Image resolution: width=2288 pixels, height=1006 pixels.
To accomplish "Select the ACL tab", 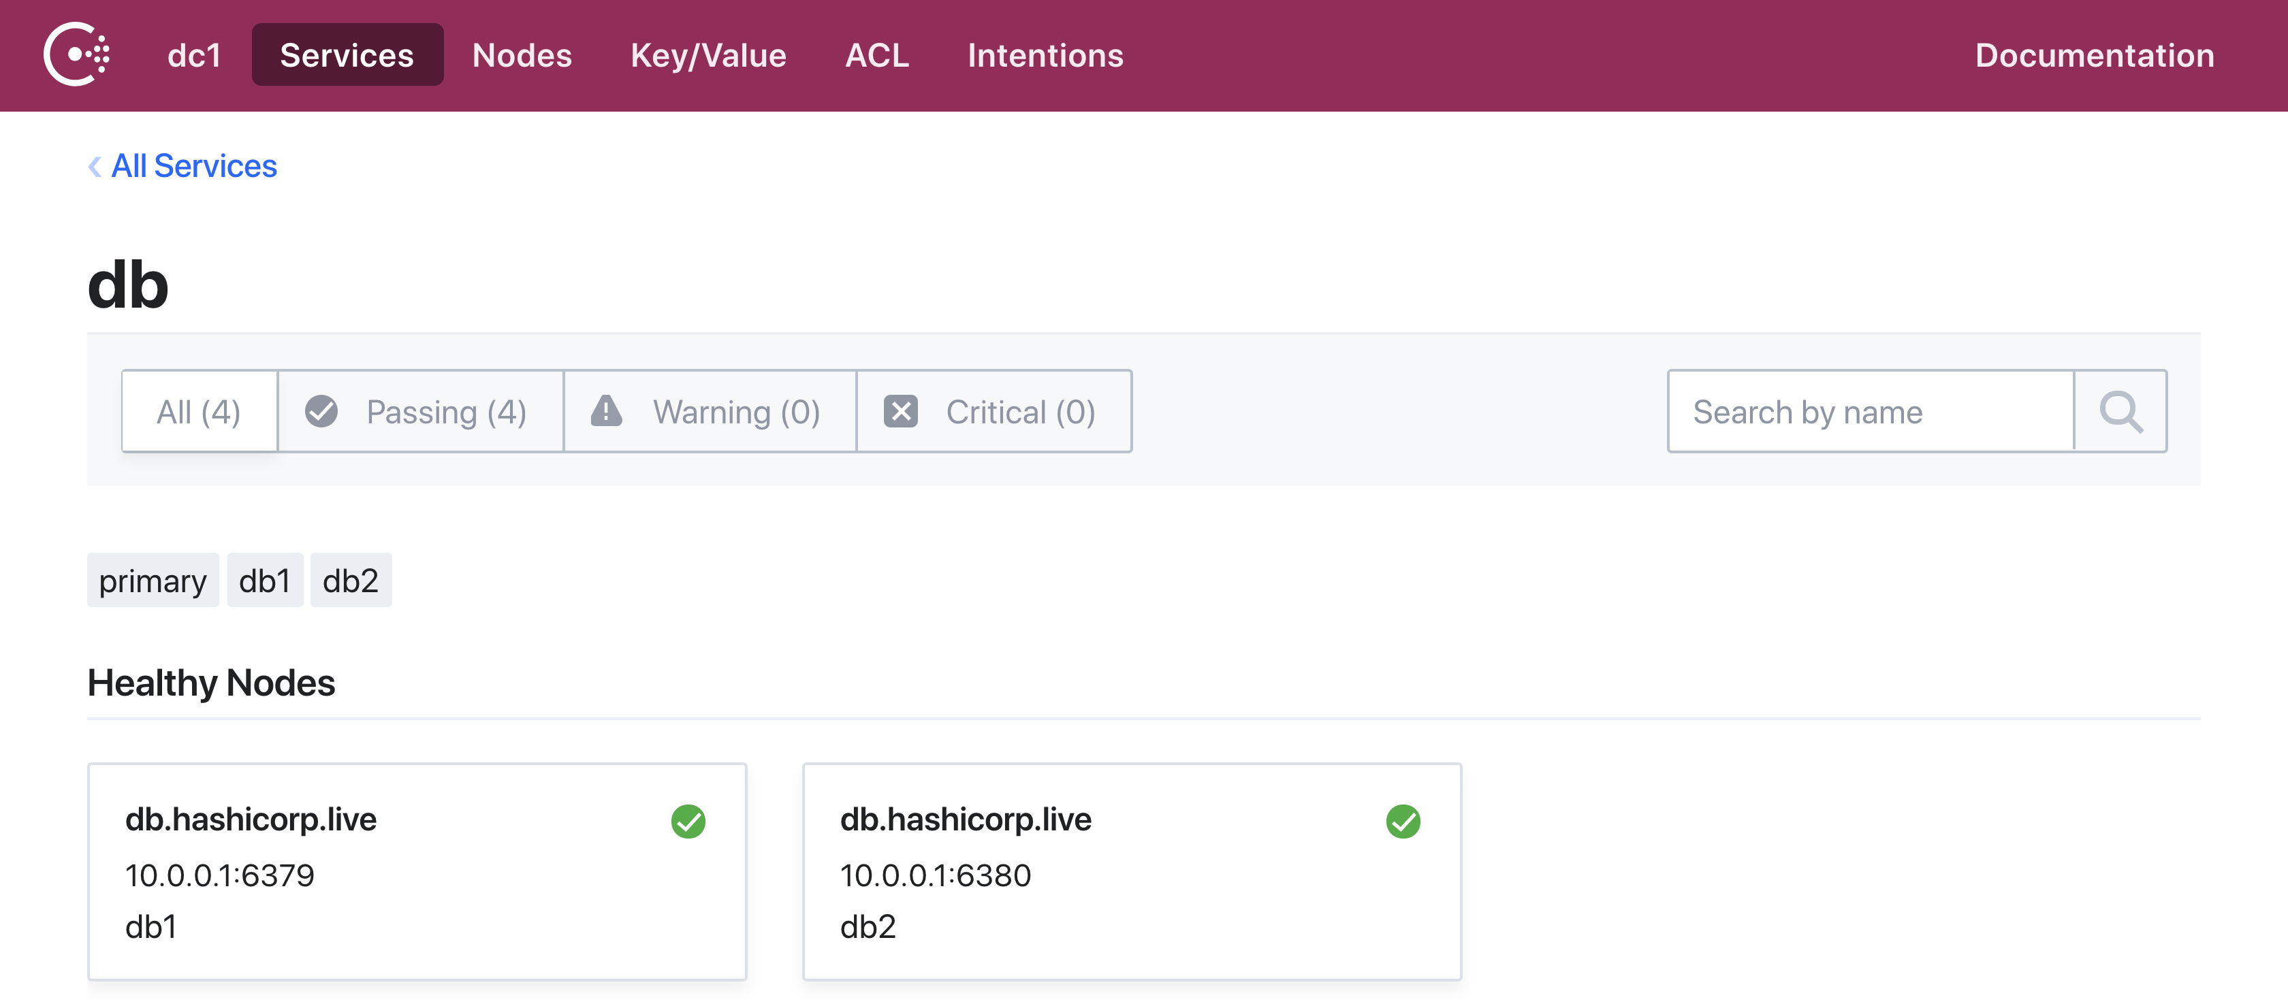I will (876, 55).
